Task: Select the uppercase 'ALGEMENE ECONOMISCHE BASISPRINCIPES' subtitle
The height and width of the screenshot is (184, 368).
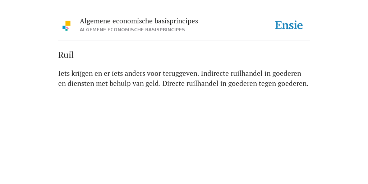Action: coord(132,30)
